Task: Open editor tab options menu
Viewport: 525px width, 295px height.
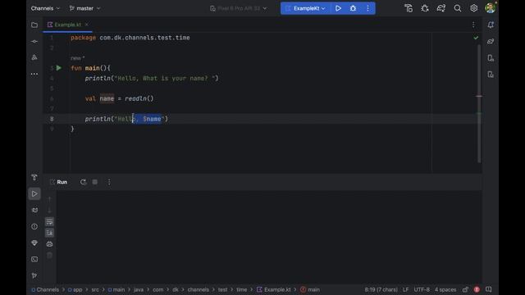Action: pyautogui.click(x=473, y=25)
